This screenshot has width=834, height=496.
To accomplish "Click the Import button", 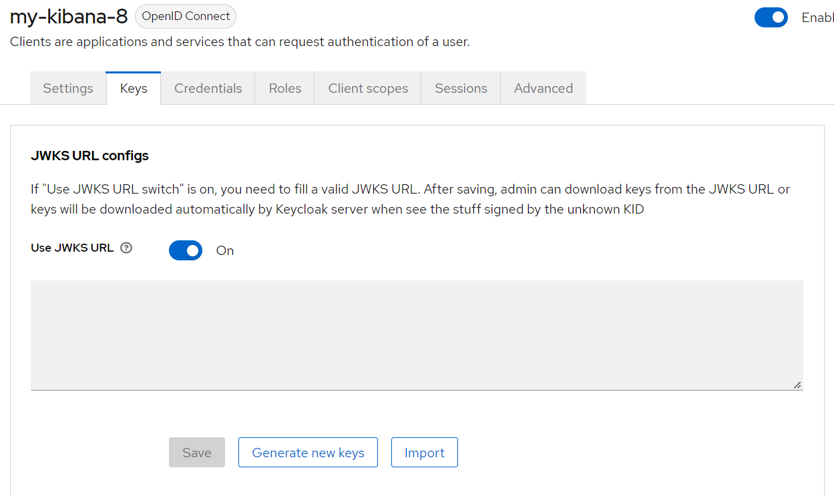I will (424, 453).
